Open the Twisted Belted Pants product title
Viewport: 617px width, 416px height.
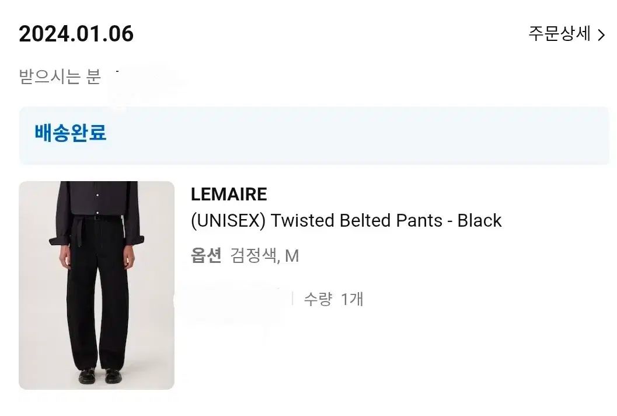pos(346,221)
